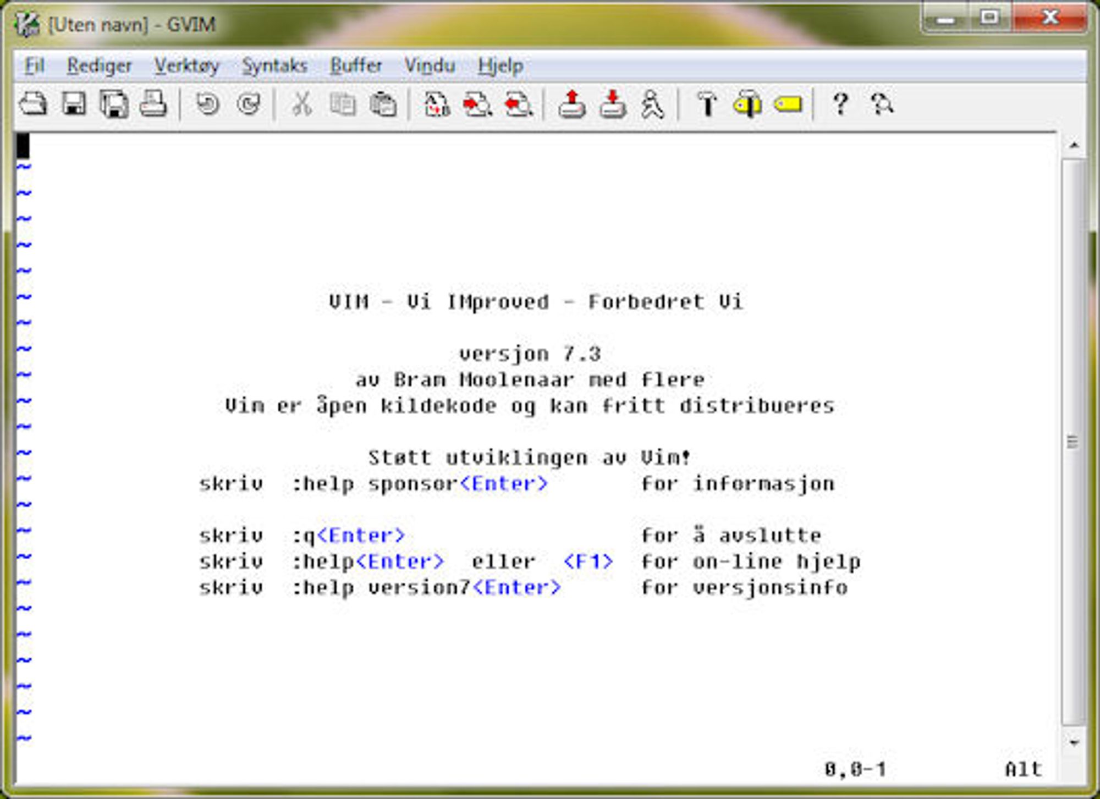Click the block cursor on the first line
The height and width of the screenshot is (799, 1100).
coord(23,146)
